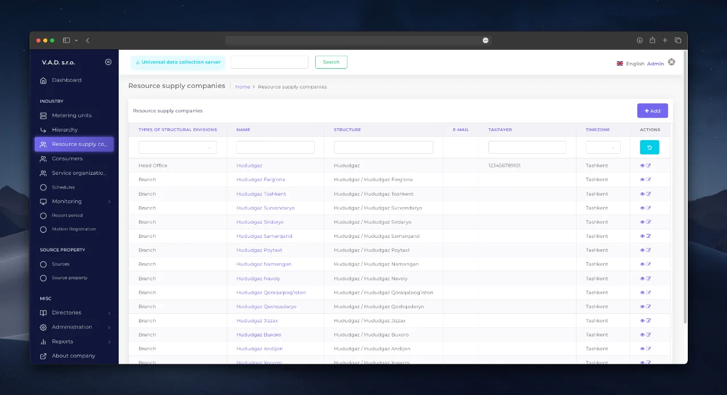Click the Add button
This screenshot has height=395, width=727.
point(653,111)
